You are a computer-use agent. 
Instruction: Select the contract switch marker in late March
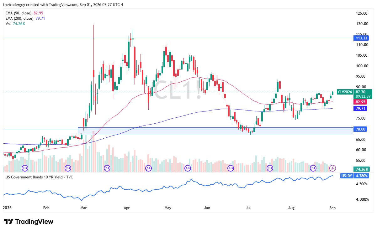(x=107, y=168)
